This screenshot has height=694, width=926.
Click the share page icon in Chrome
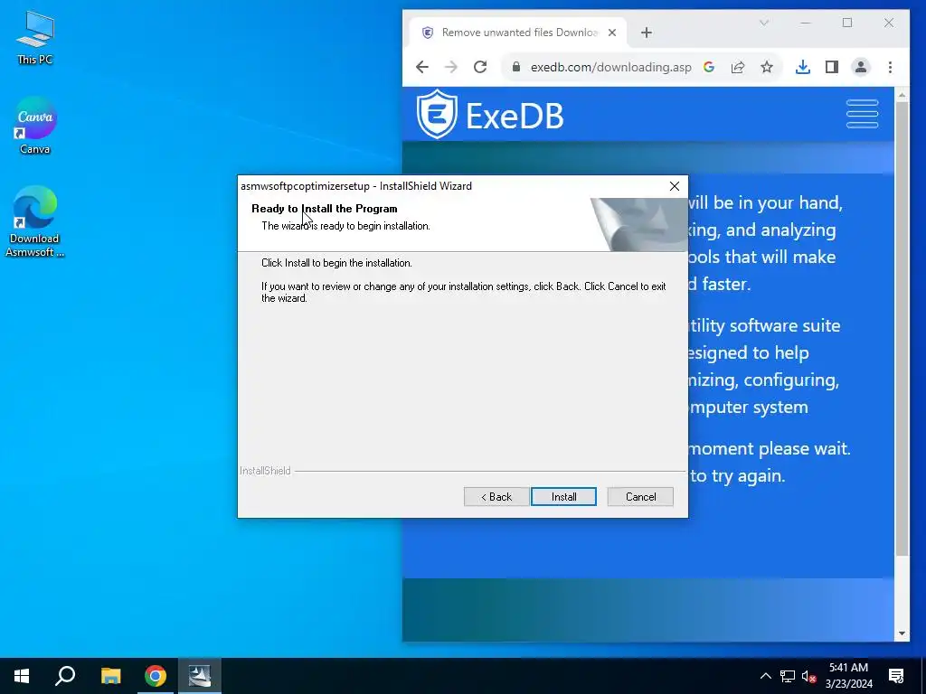(738, 67)
